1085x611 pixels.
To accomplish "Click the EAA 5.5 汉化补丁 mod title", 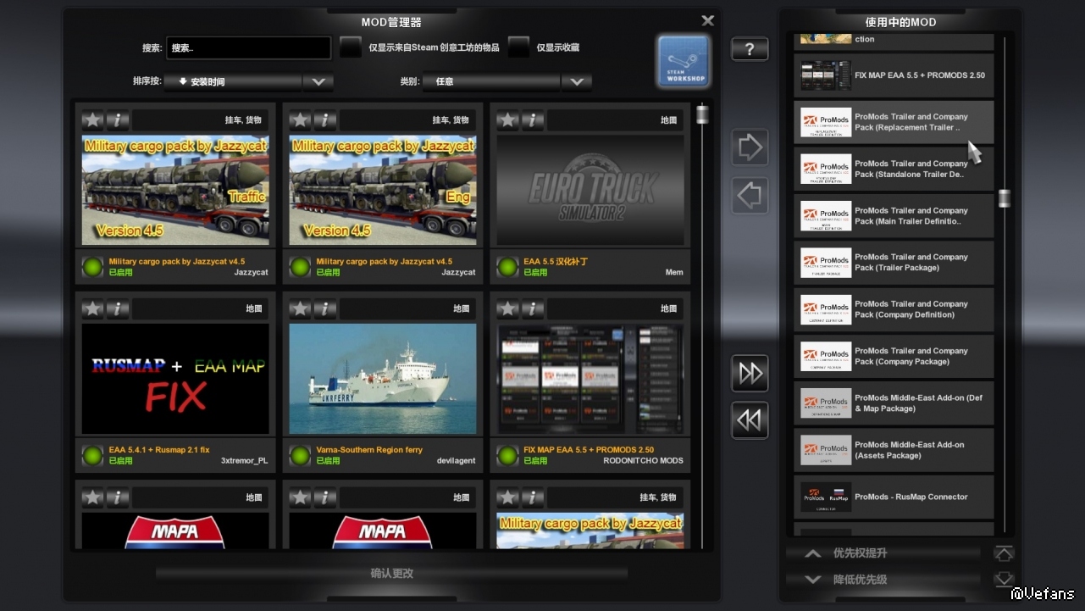I will pyautogui.click(x=556, y=262).
